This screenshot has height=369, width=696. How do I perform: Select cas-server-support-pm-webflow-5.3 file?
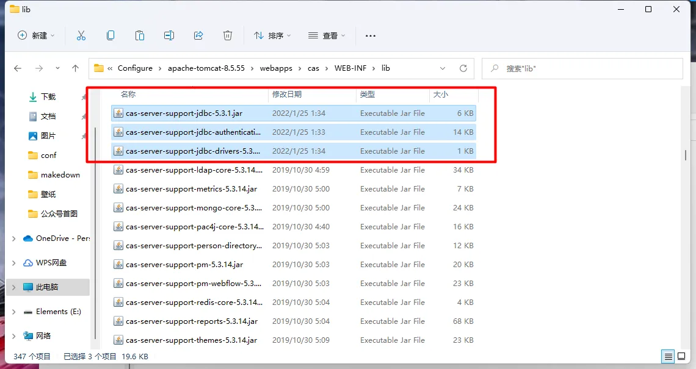294,284
